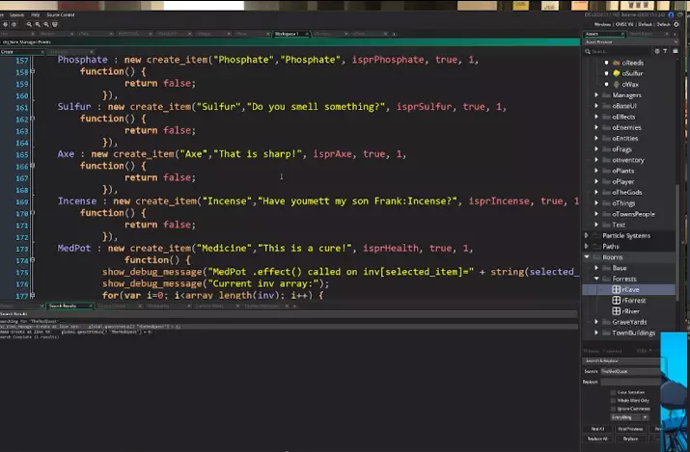Open asset browser filter settings icon
The height and width of the screenshot is (452, 690).
(x=657, y=51)
